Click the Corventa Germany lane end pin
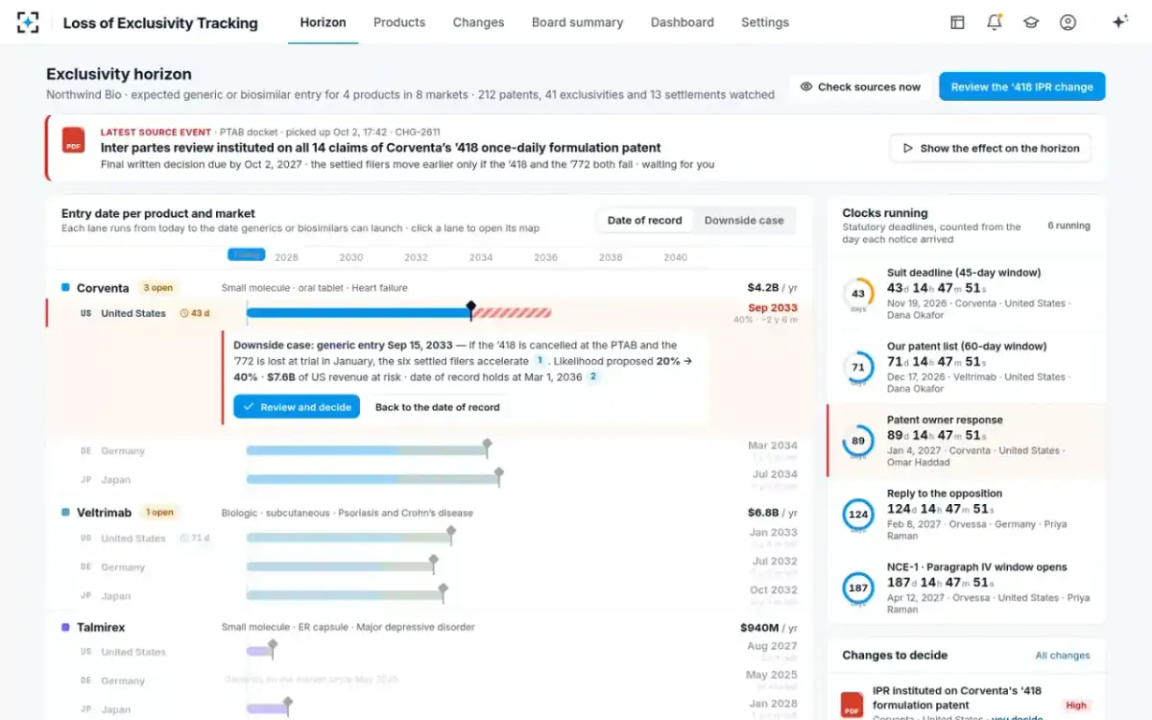This screenshot has height=720, width=1152. (487, 446)
